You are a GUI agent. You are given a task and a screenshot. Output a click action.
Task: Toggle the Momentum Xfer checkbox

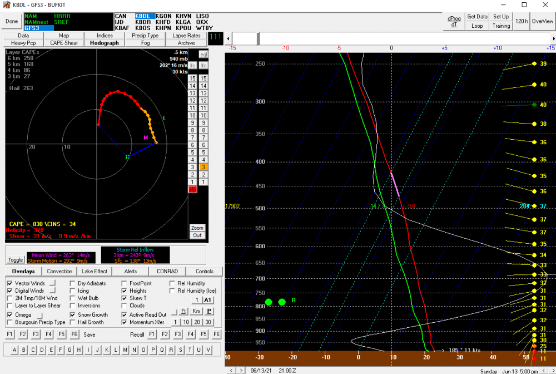pyautogui.click(x=124, y=322)
